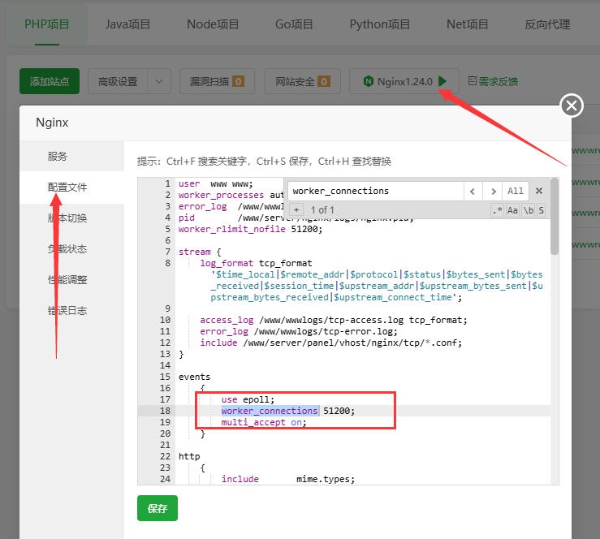
Task: Open Nginx1.24.0 service button
Action: click(404, 81)
